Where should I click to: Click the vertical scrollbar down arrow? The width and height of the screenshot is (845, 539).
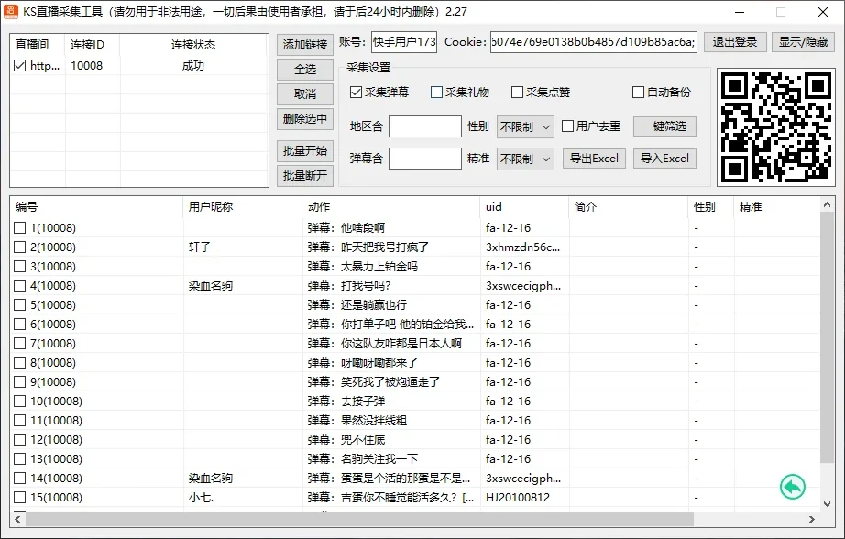click(828, 504)
